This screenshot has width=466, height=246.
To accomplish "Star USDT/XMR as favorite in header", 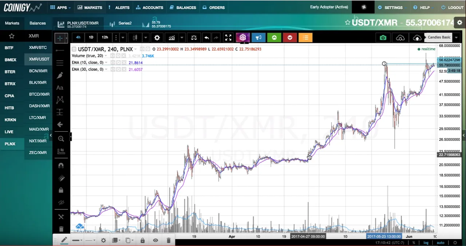I will (x=348, y=22).
